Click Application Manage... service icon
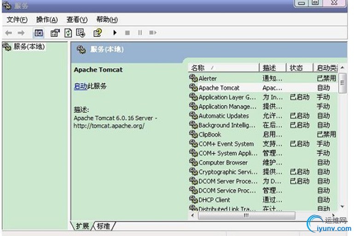Image resolution: width=354 pixels, height=236 pixels. 193,106
